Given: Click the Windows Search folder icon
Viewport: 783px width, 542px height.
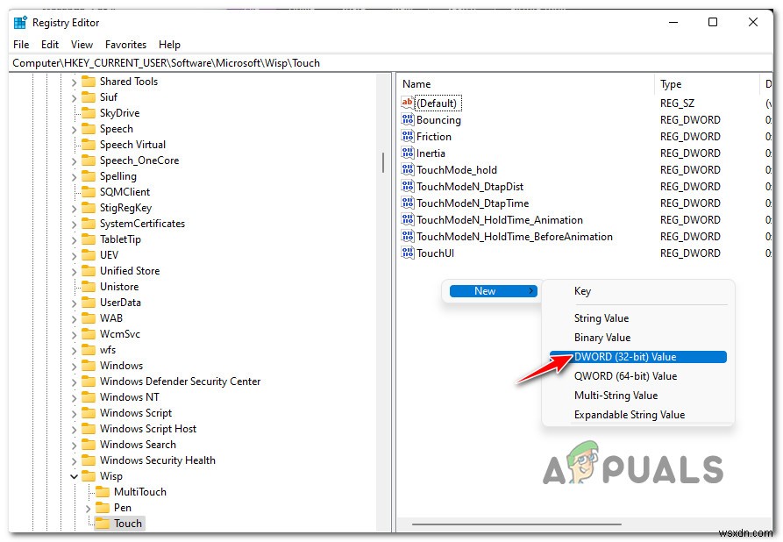Looking at the screenshot, I should [89, 444].
